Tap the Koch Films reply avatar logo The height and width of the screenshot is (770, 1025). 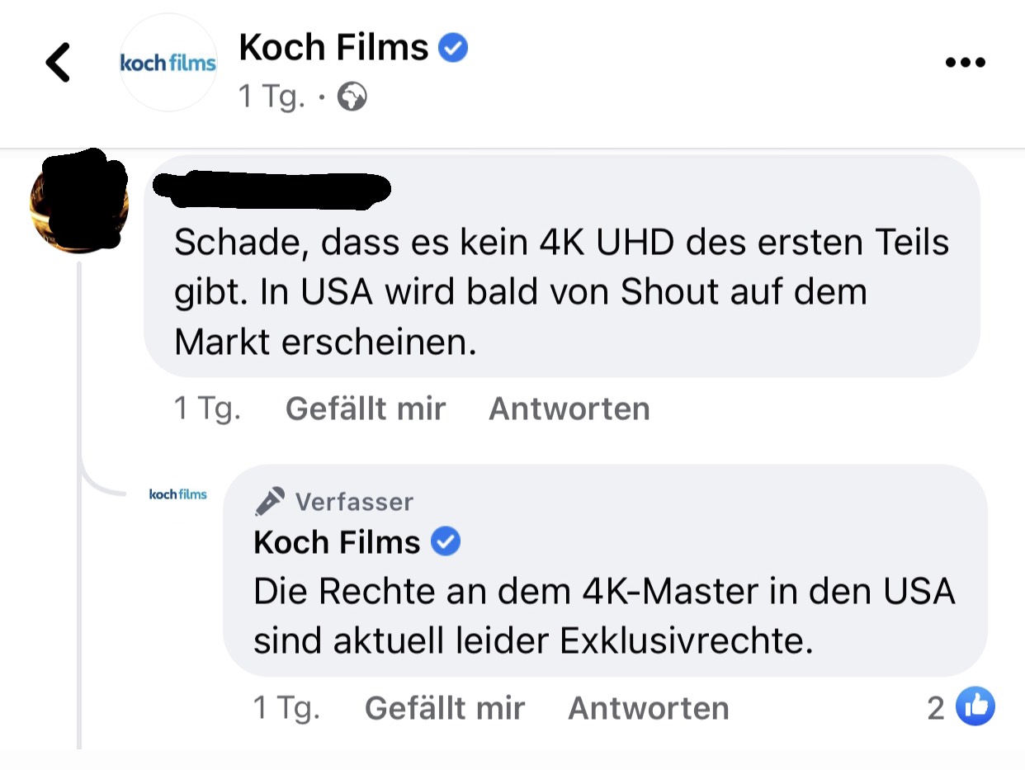pyautogui.click(x=177, y=494)
